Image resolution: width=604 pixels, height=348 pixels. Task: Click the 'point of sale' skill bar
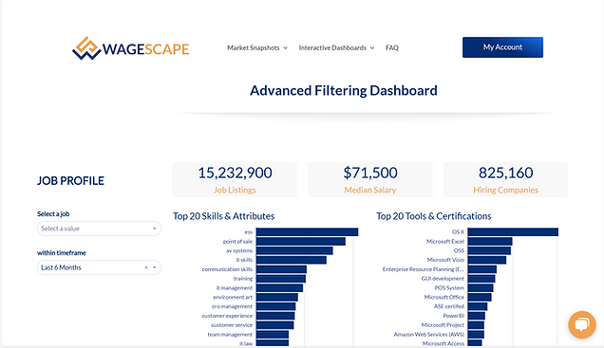[x=301, y=242]
